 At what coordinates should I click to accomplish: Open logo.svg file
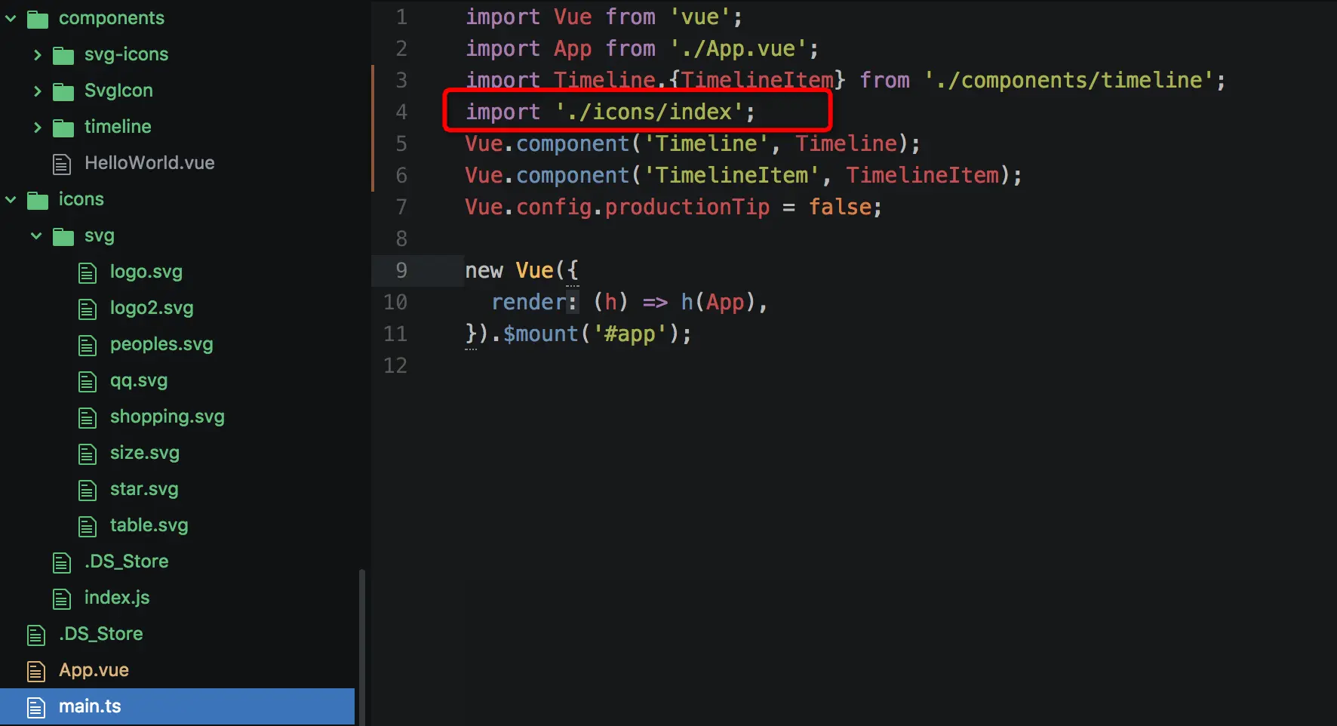[x=146, y=272]
